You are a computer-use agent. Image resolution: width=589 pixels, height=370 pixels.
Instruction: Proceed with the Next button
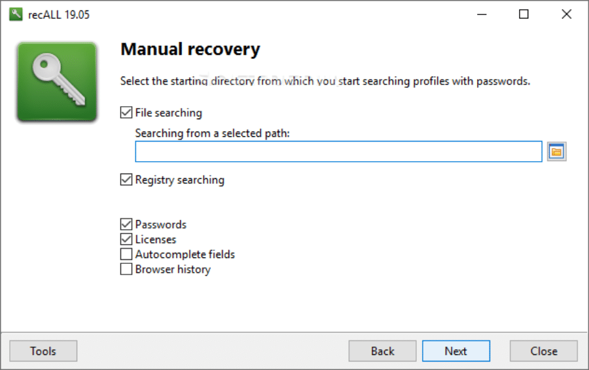pyautogui.click(x=456, y=351)
